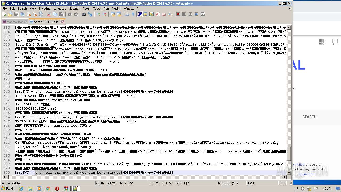The height and width of the screenshot is (192, 341).
Task: Click the vertical scrollbar up arrow
Action: [289, 27]
